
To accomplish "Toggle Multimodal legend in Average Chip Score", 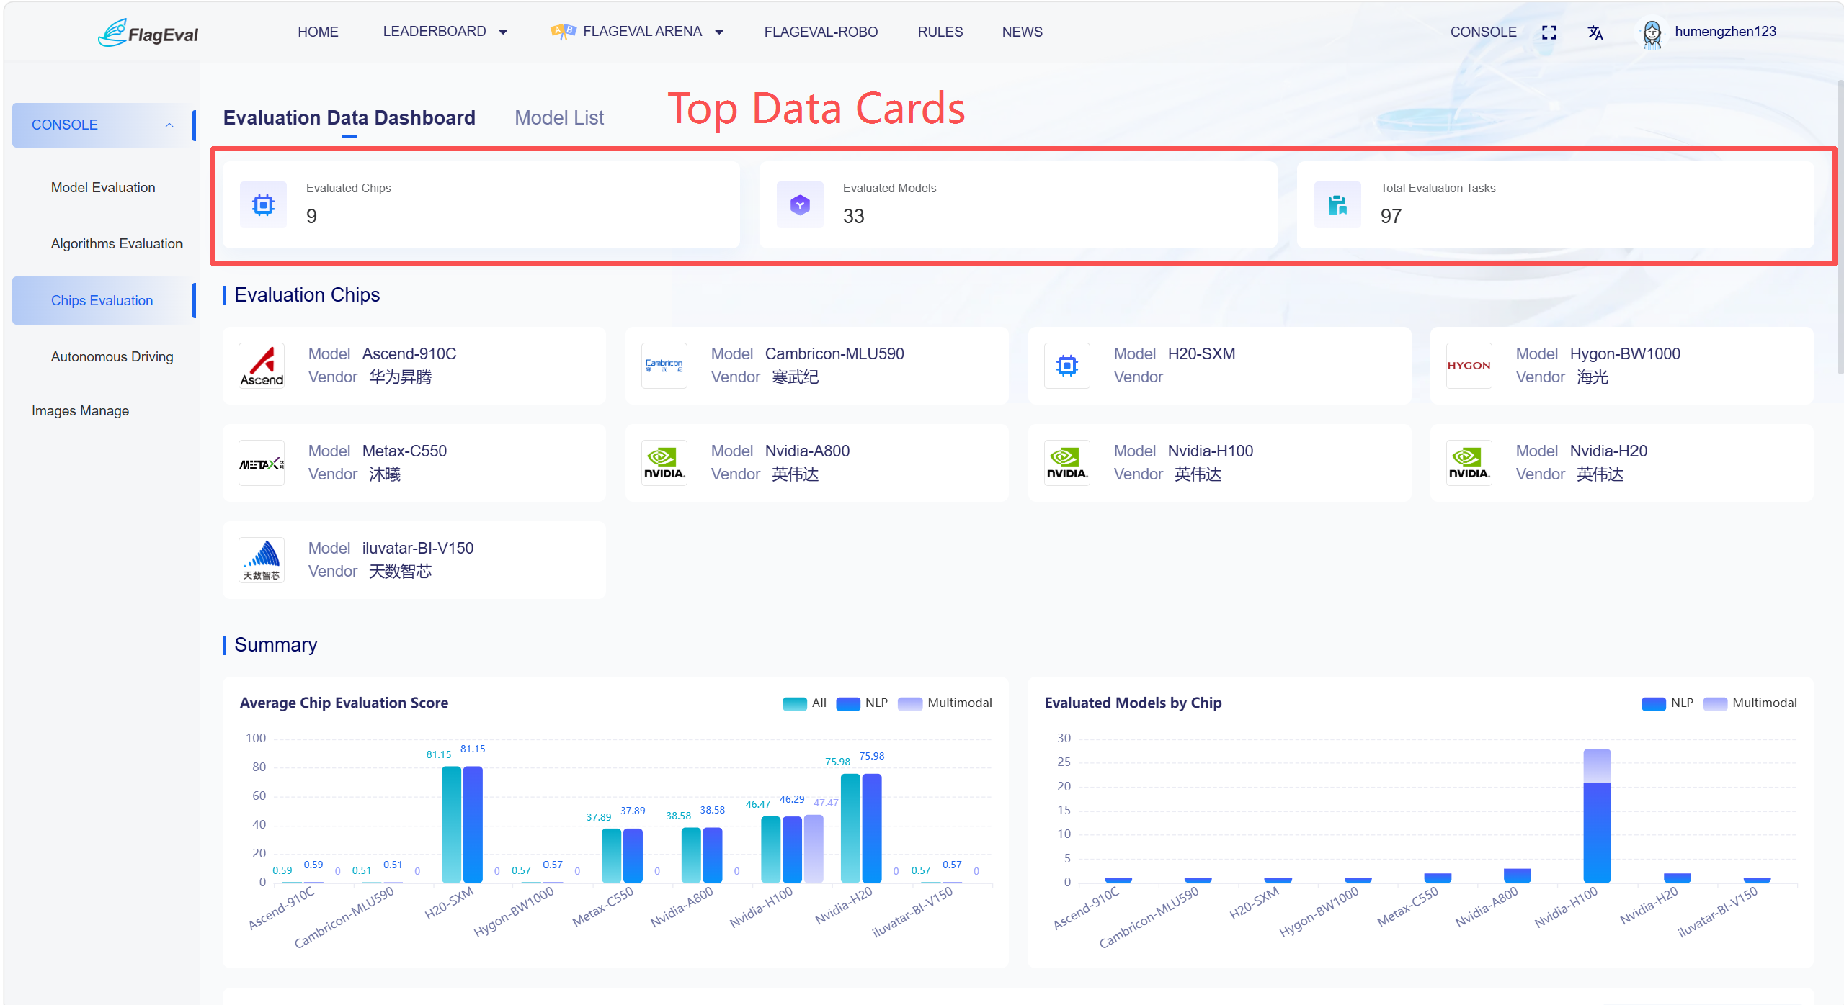I will click(x=945, y=703).
